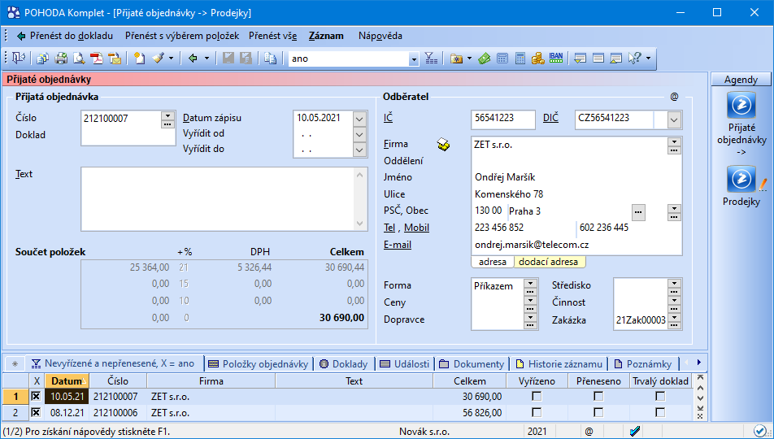The image size is (774, 439).
Task: Open Forma field dropdown arrow
Action: click(x=530, y=284)
